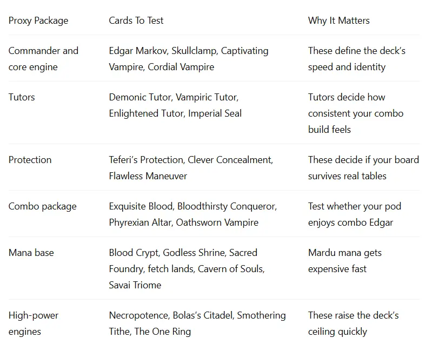
Task: Click the Why It Matters header
Action: coord(339,21)
